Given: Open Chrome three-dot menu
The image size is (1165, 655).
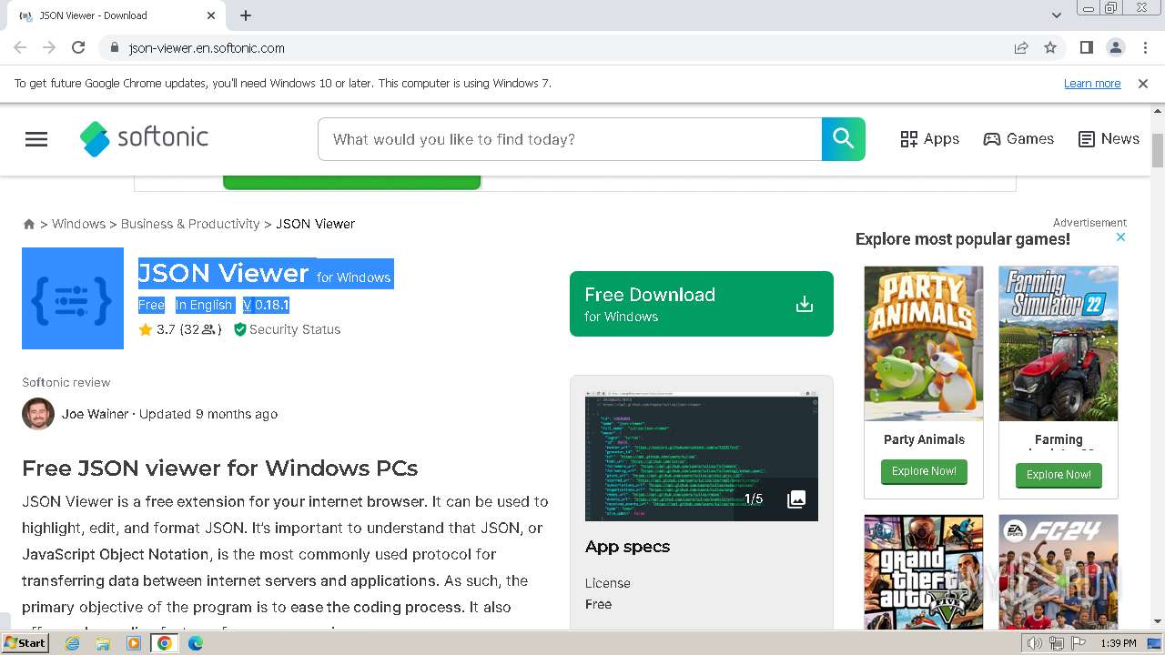Looking at the screenshot, I should [1145, 47].
